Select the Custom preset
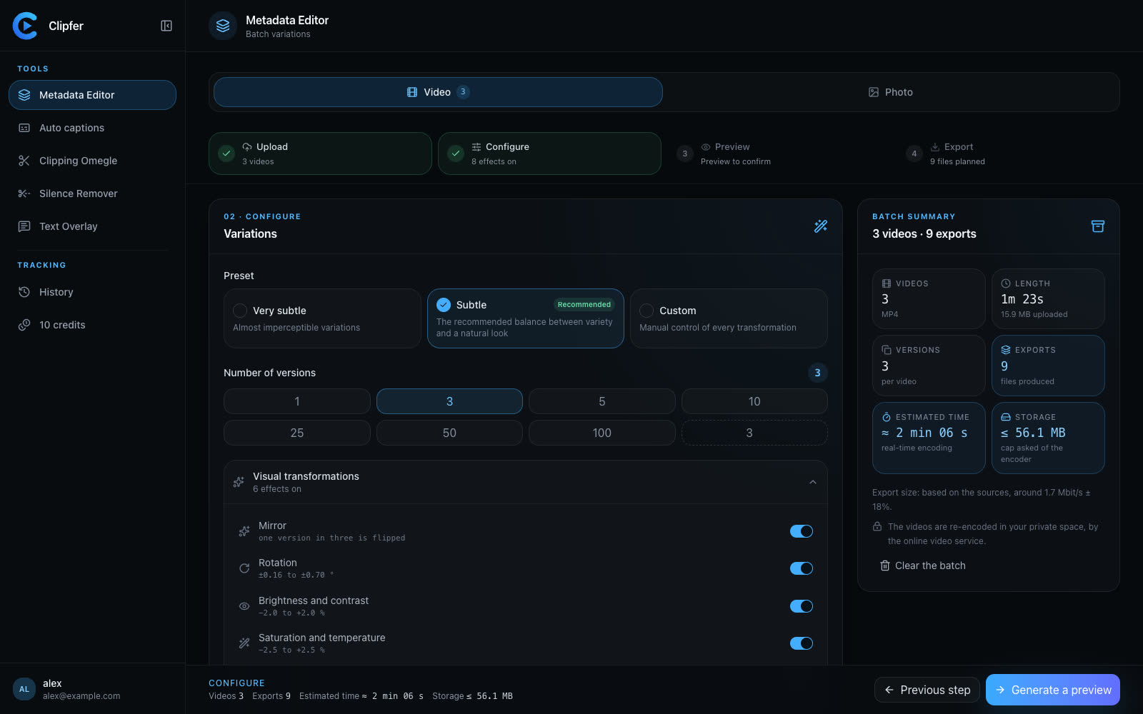Viewport: 1143px width, 714px height. pos(729,318)
